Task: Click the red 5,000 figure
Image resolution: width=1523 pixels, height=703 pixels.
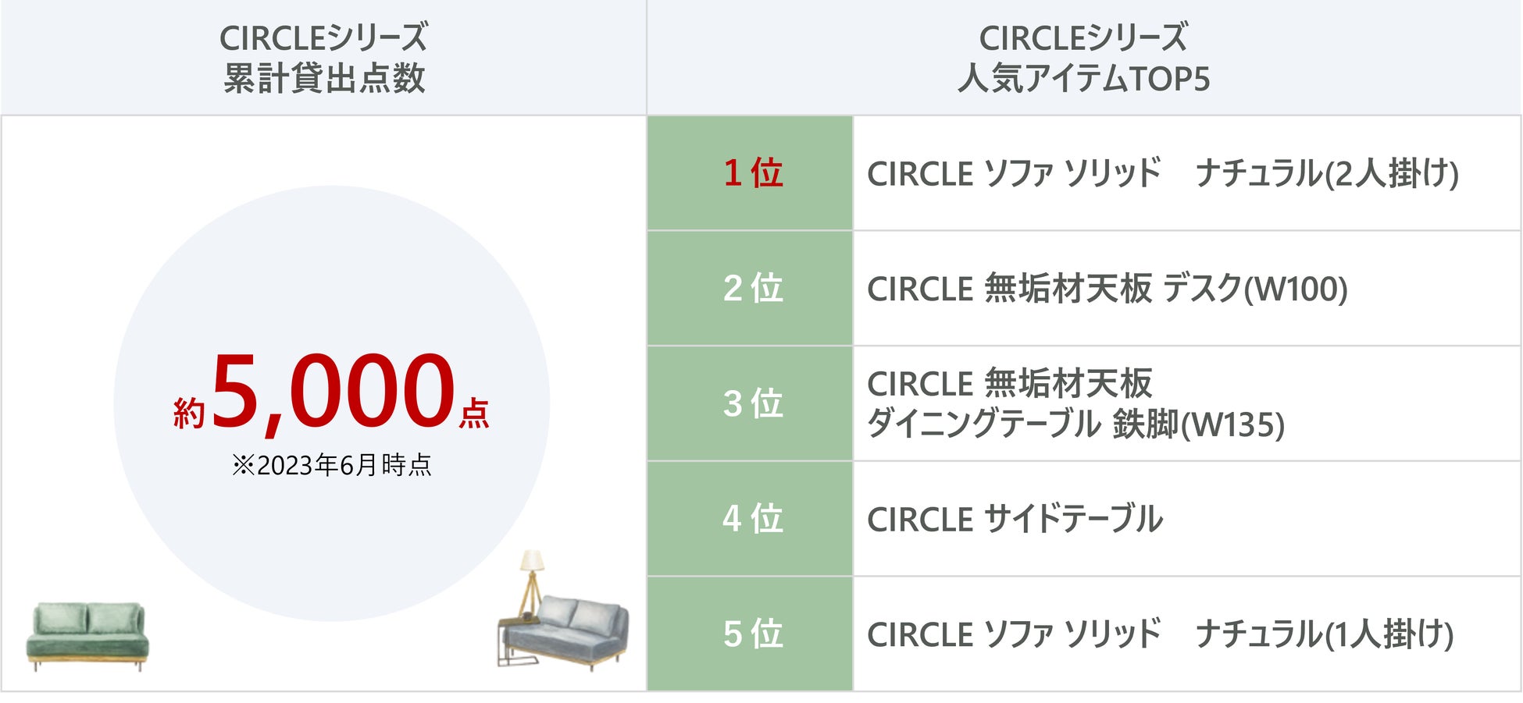Action: [x=333, y=392]
